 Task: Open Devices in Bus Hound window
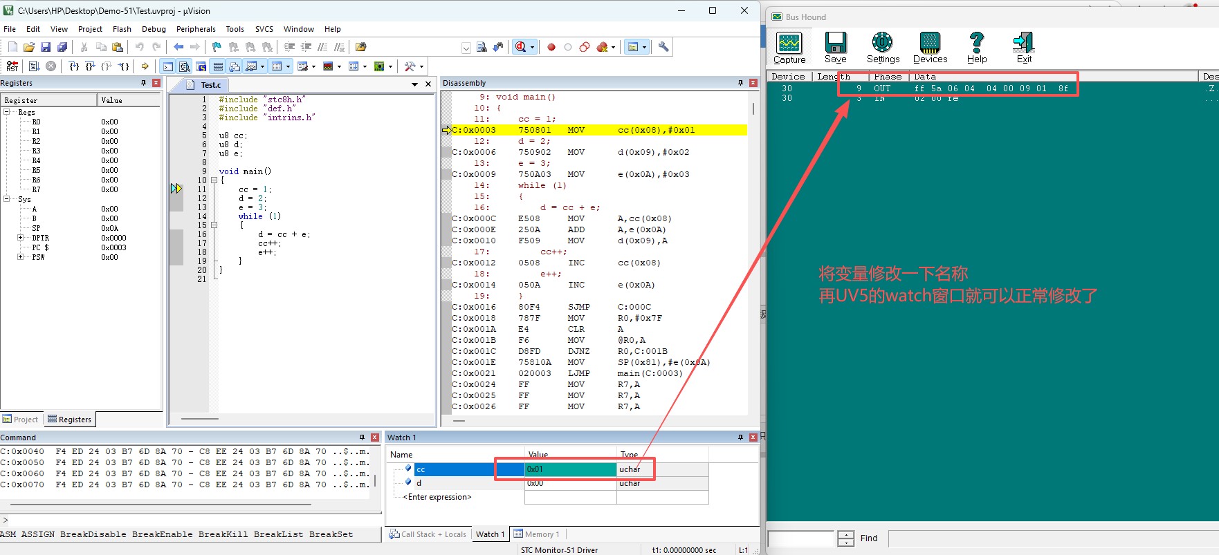[930, 48]
